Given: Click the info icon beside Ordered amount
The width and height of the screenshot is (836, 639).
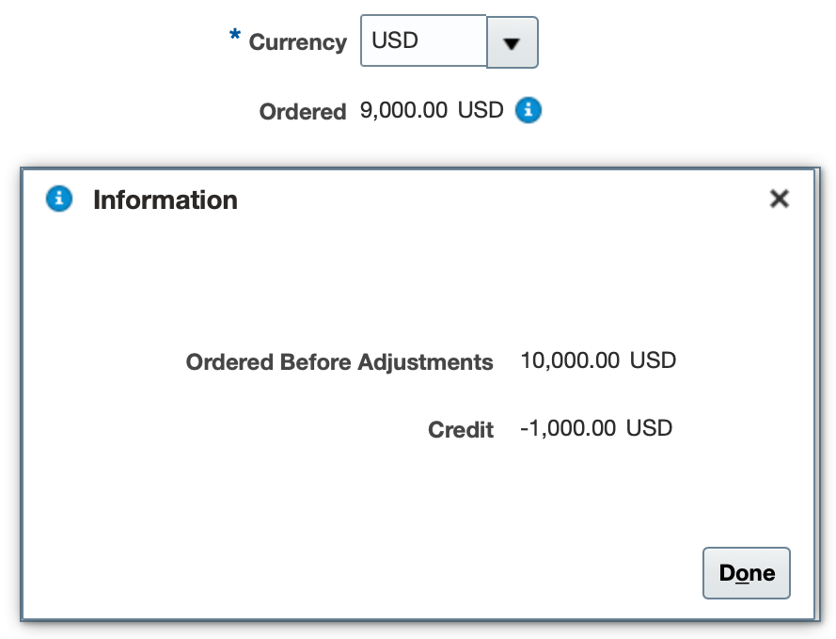Looking at the screenshot, I should tap(528, 111).
